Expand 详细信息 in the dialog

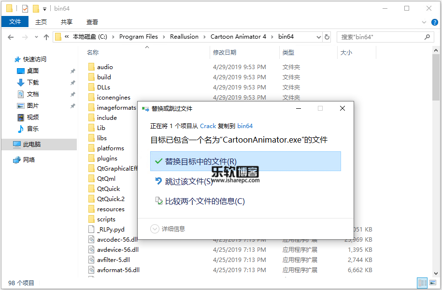(x=168, y=229)
